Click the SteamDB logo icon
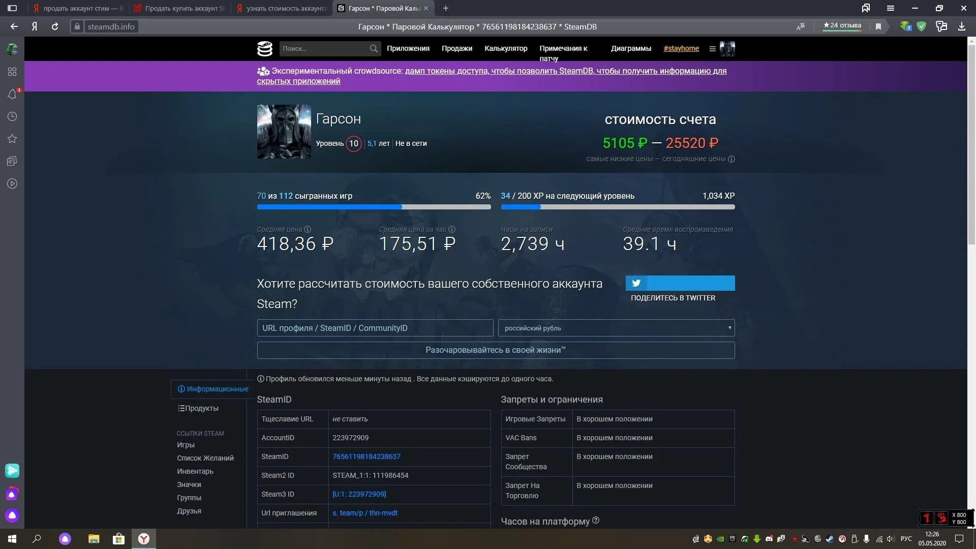 point(264,49)
